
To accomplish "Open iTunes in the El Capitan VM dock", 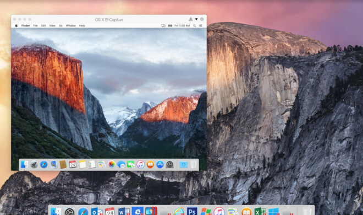I will pyautogui.click(x=140, y=164).
